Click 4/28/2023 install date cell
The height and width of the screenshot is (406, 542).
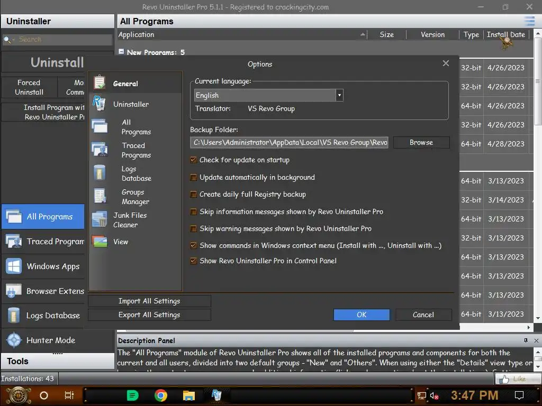pos(505,144)
